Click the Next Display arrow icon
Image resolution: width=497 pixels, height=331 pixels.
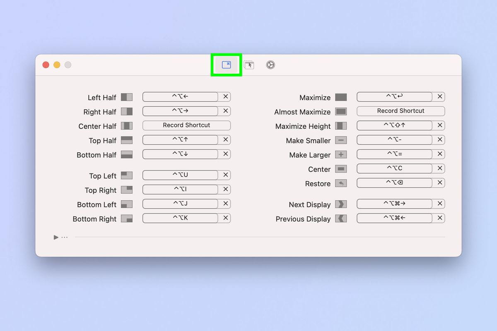tap(341, 204)
